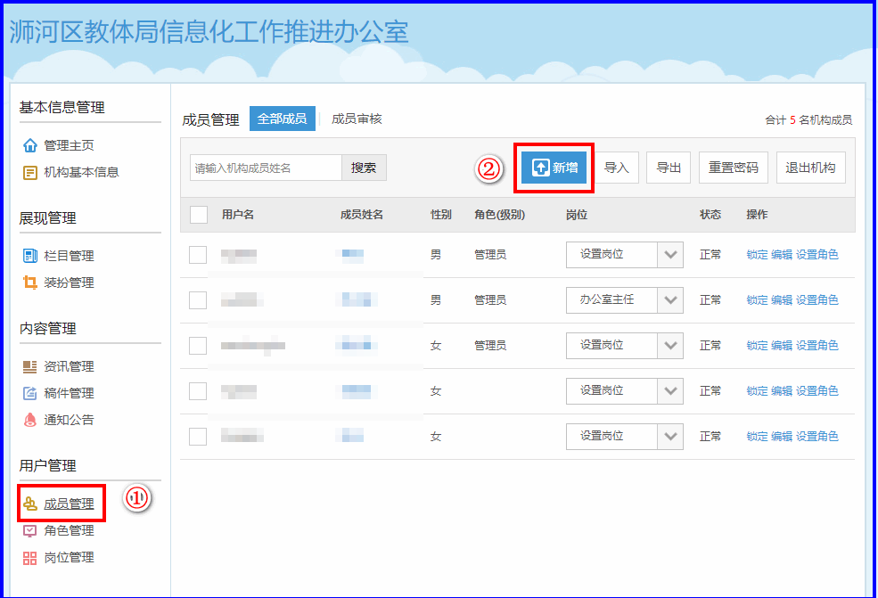This screenshot has width=878, height=598.
Task: Open 栏目管理 via its sidebar icon
Action: tap(30, 256)
